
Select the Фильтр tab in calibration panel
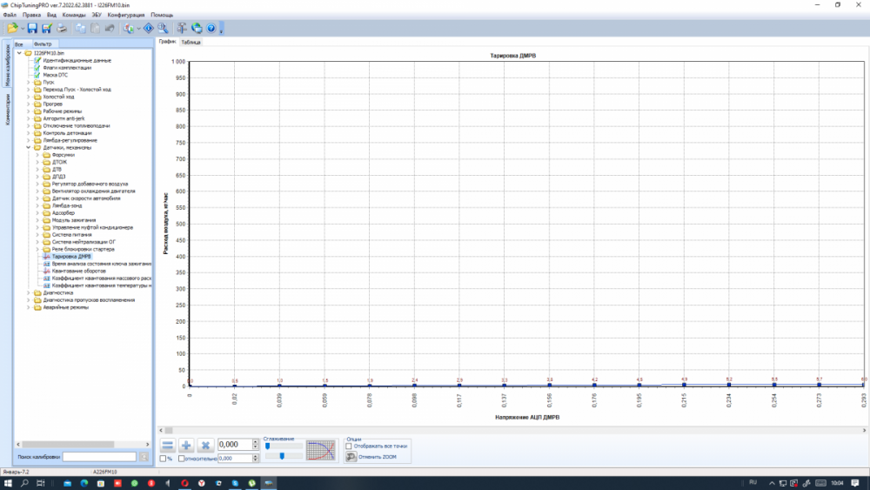click(43, 44)
